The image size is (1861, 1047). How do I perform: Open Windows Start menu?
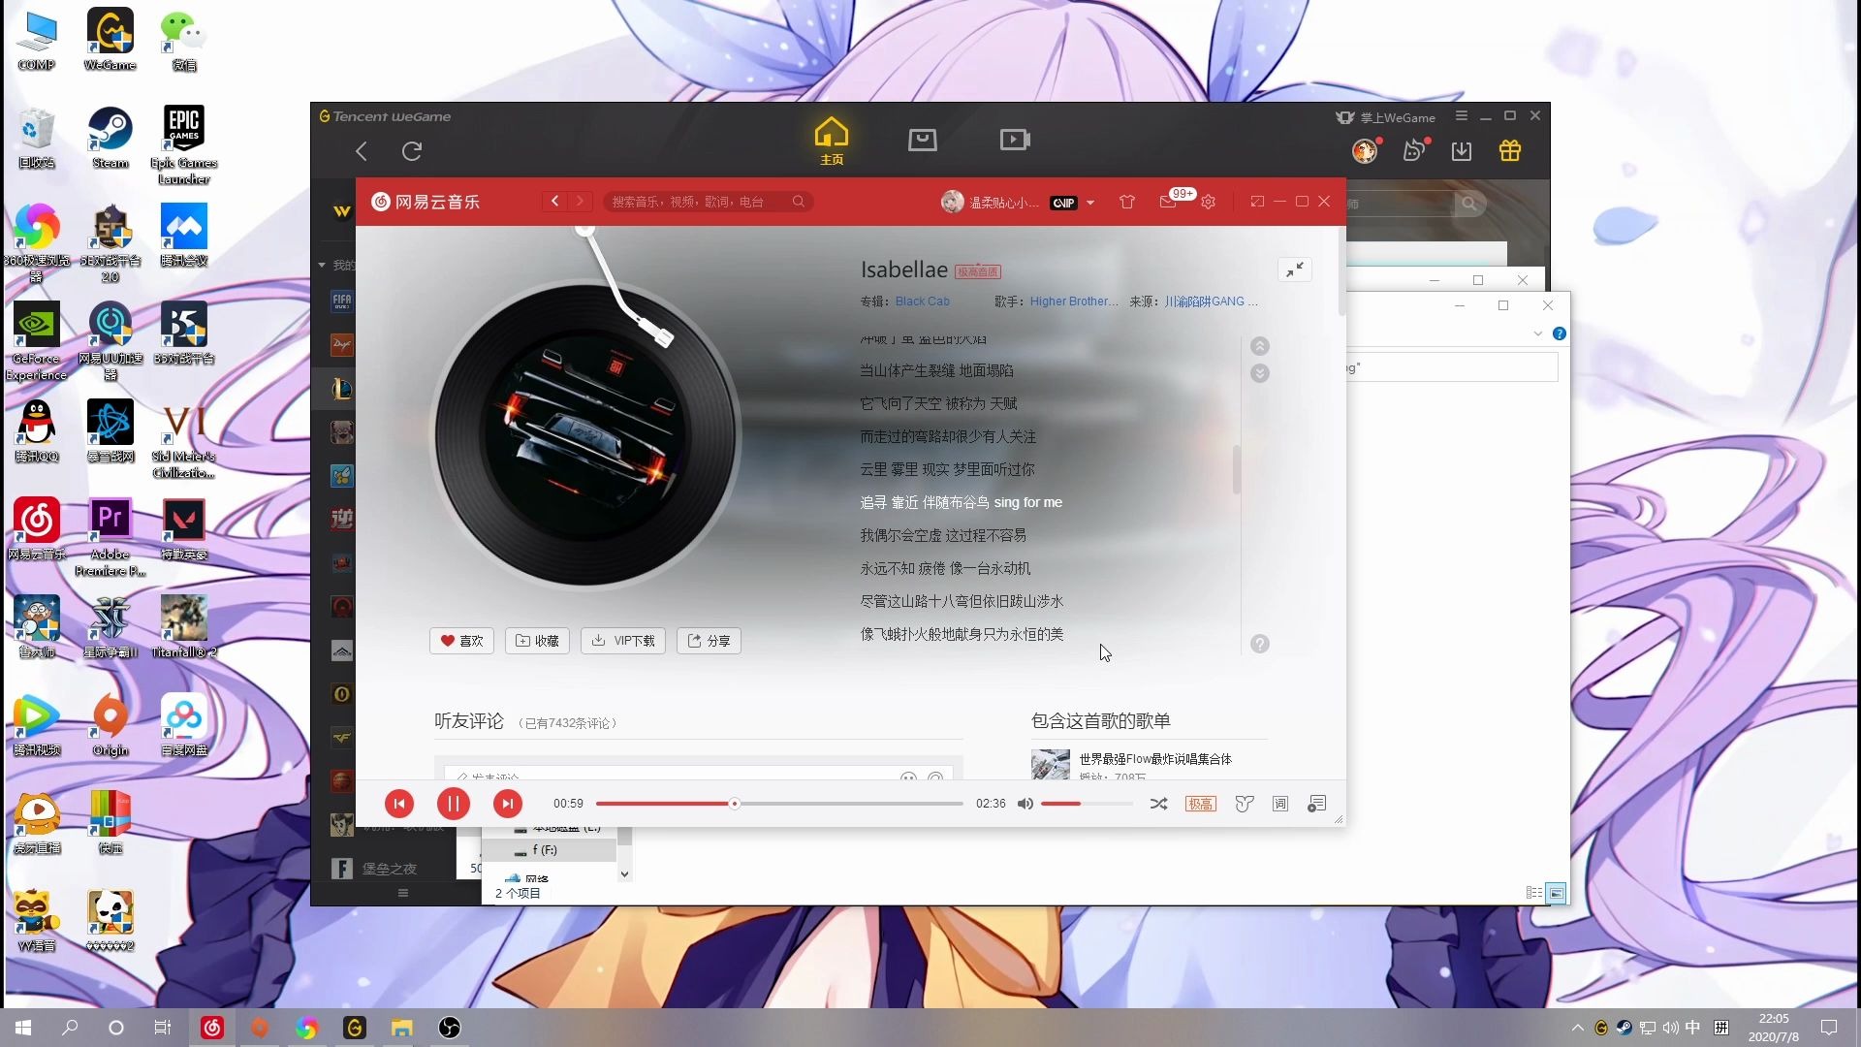point(23,1028)
